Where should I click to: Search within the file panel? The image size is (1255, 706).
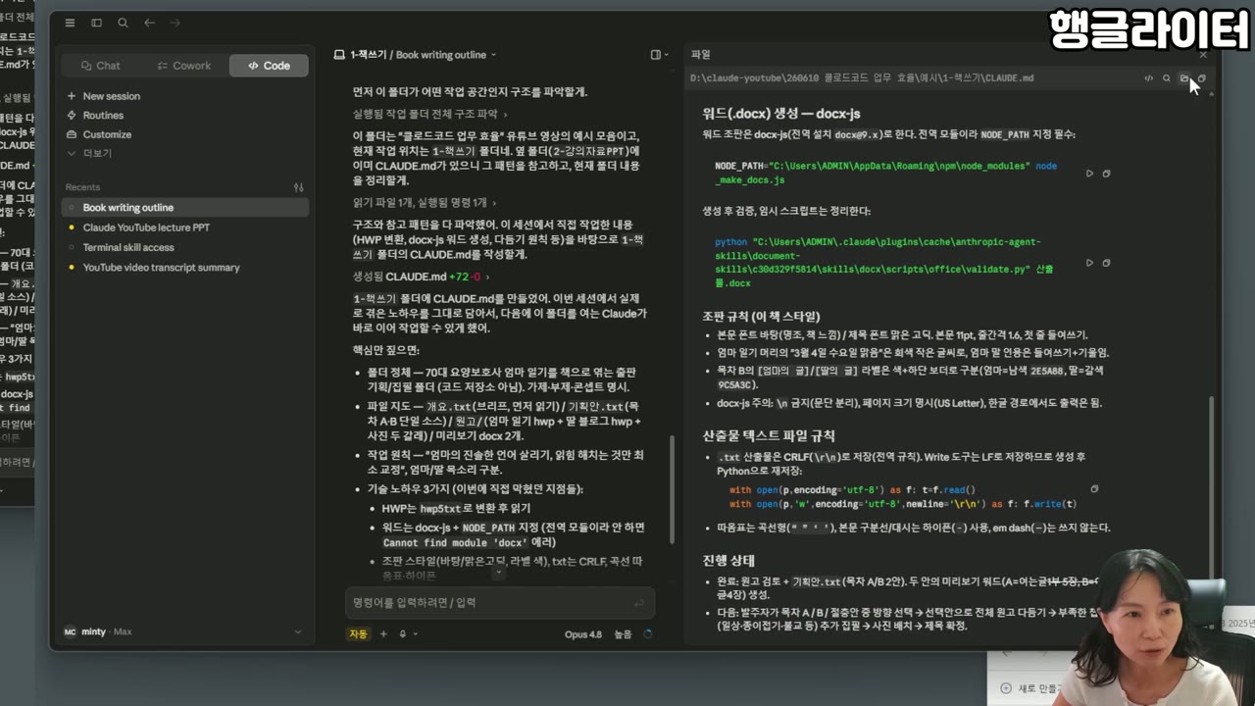(1167, 78)
